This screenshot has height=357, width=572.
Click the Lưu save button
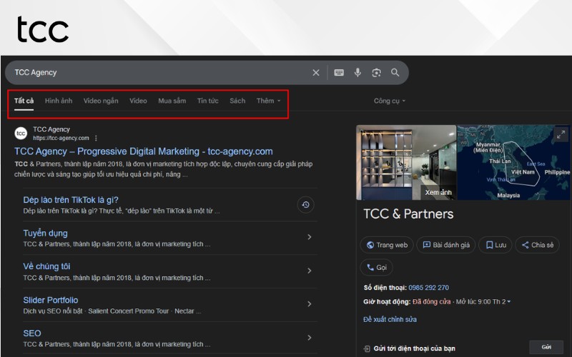tap(495, 245)
